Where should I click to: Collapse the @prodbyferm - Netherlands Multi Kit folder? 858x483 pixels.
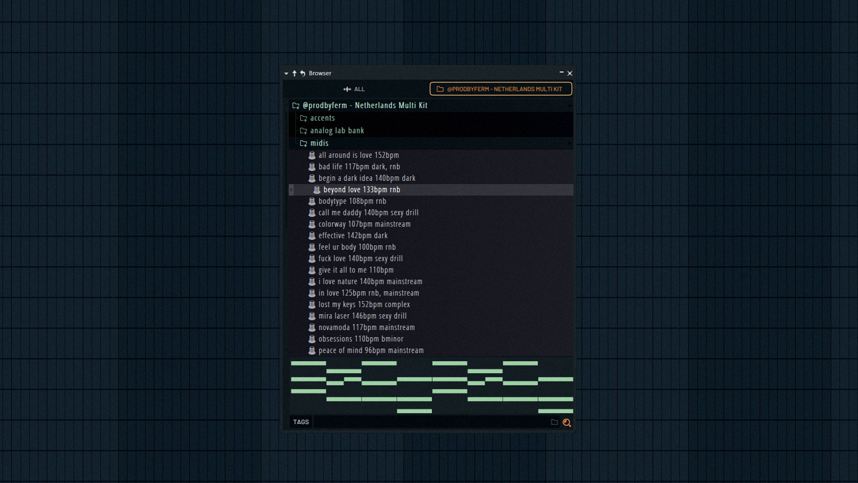[431, 106]
